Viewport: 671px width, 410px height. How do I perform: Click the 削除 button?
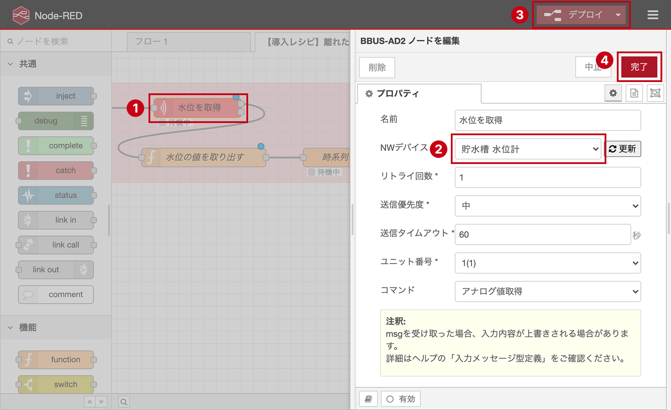click(377, 68)
